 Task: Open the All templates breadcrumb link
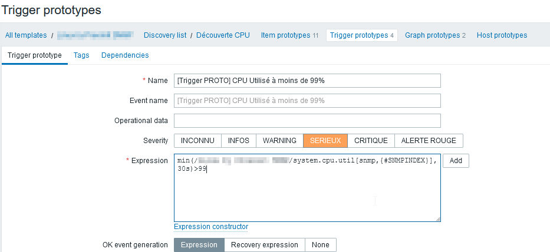tap(26, 35)
